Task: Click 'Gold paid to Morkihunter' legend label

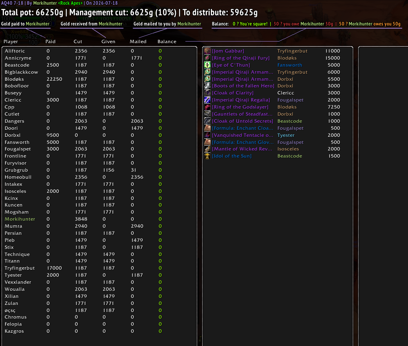Action: coord(25,24)
